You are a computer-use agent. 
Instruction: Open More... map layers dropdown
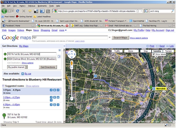coord(131,51)
